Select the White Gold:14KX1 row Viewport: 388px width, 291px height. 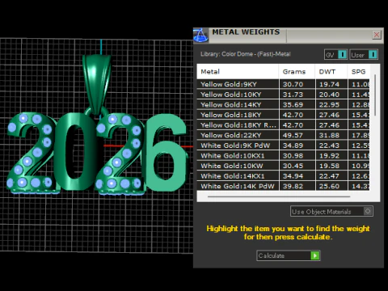click(283, 176)
